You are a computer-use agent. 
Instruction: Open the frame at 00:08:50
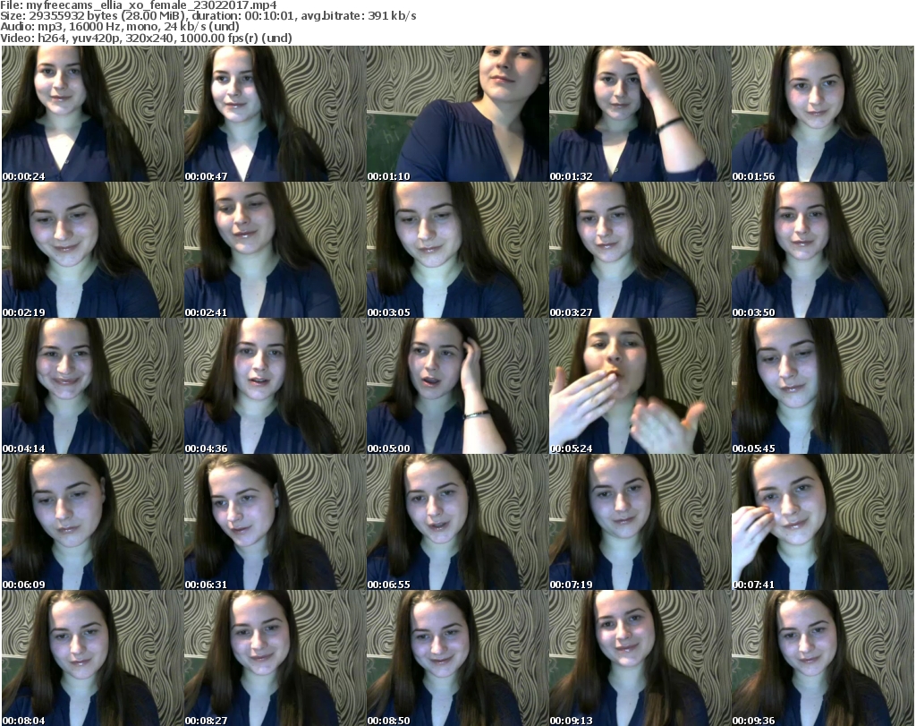(457, 658)
